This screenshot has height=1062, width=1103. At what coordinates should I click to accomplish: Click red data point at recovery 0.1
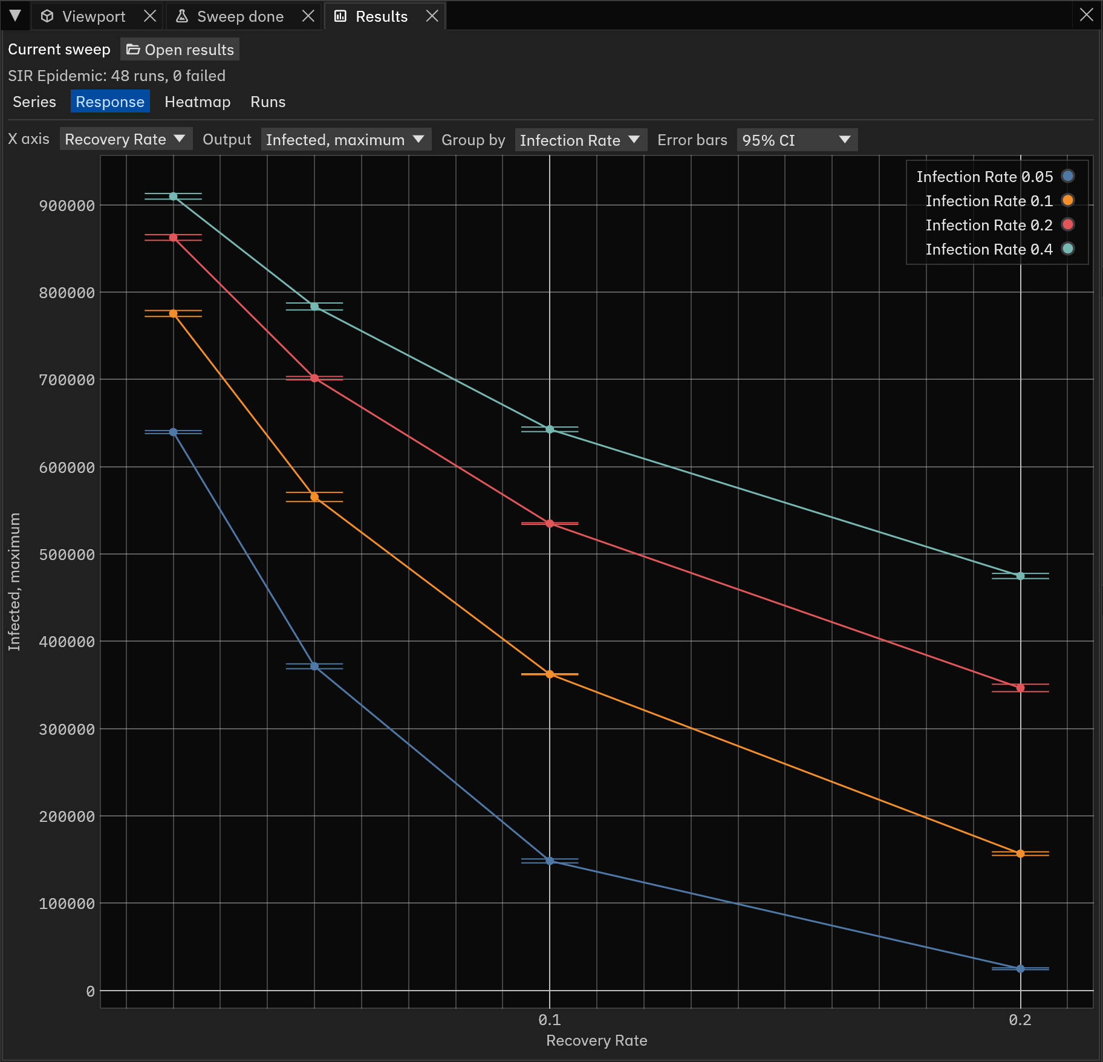click(x=550, y=524)
